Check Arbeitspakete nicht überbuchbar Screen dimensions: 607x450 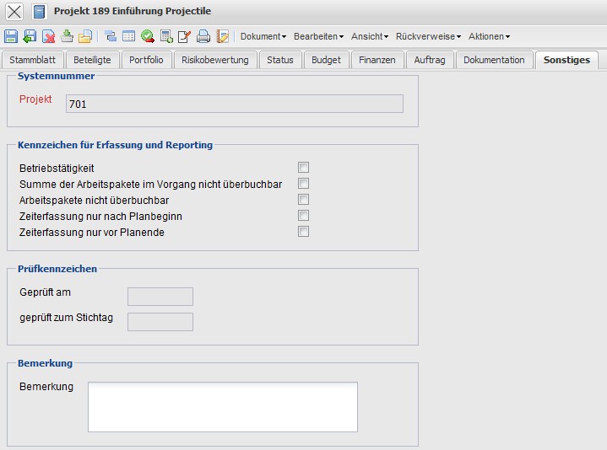pos(304,200)
